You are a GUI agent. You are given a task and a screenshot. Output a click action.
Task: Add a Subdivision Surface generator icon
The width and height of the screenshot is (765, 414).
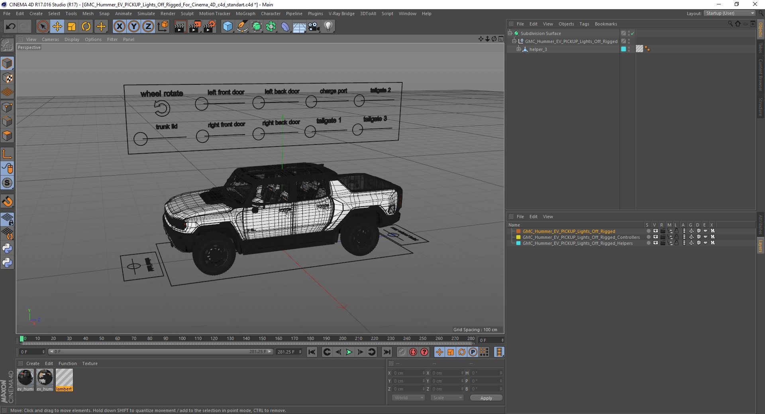pyautogui.click(x=257, y=26)
